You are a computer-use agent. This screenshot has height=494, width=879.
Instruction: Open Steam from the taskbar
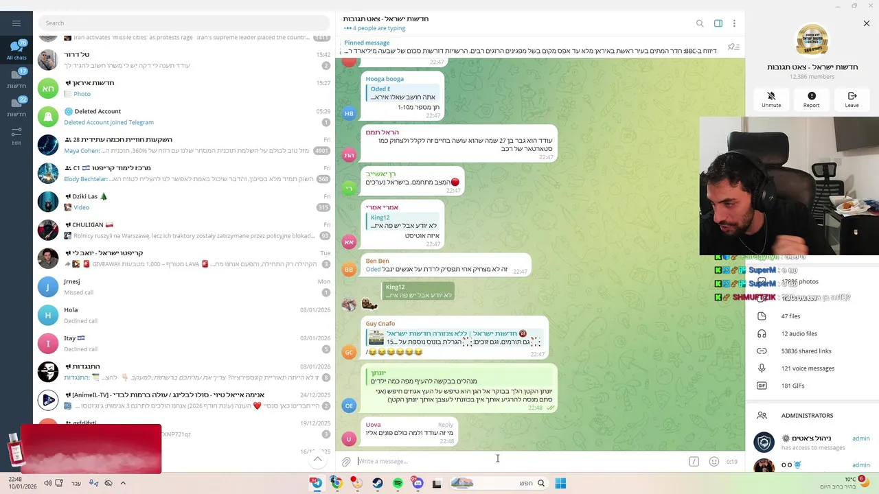click(x=378, y=484)
